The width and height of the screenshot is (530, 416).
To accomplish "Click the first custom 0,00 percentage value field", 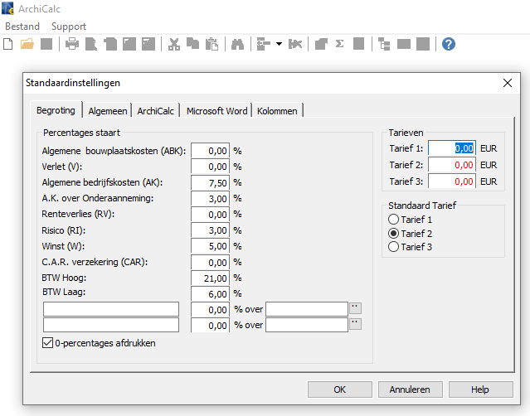I will click(210, 310).
